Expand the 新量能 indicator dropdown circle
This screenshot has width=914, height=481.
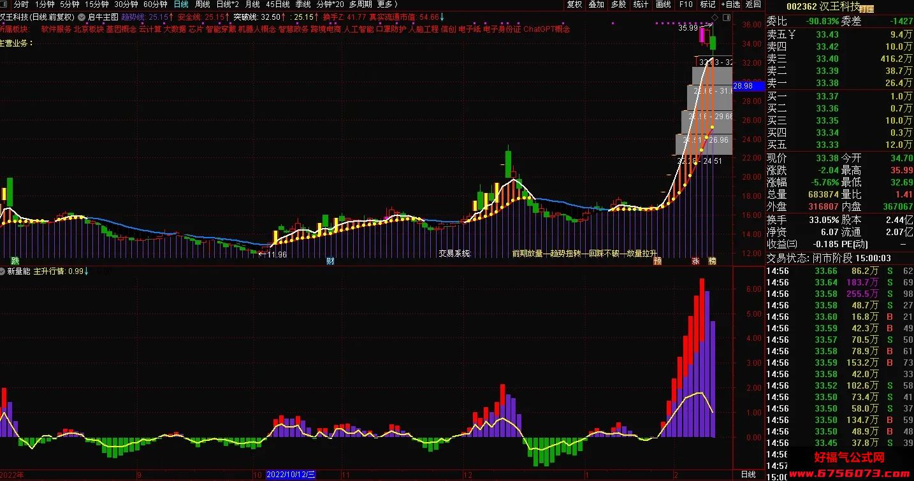click(x=3, y=271)
